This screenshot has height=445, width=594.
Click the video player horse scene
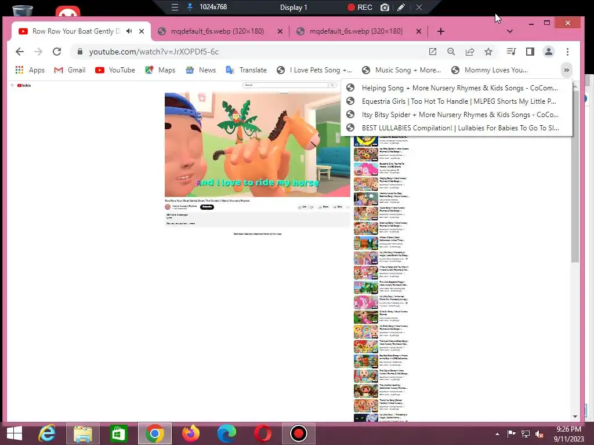click(257, 144)
